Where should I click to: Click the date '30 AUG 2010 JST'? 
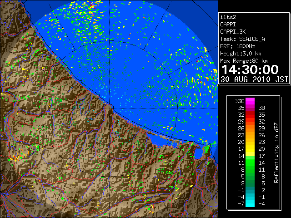tap(254, 79)
